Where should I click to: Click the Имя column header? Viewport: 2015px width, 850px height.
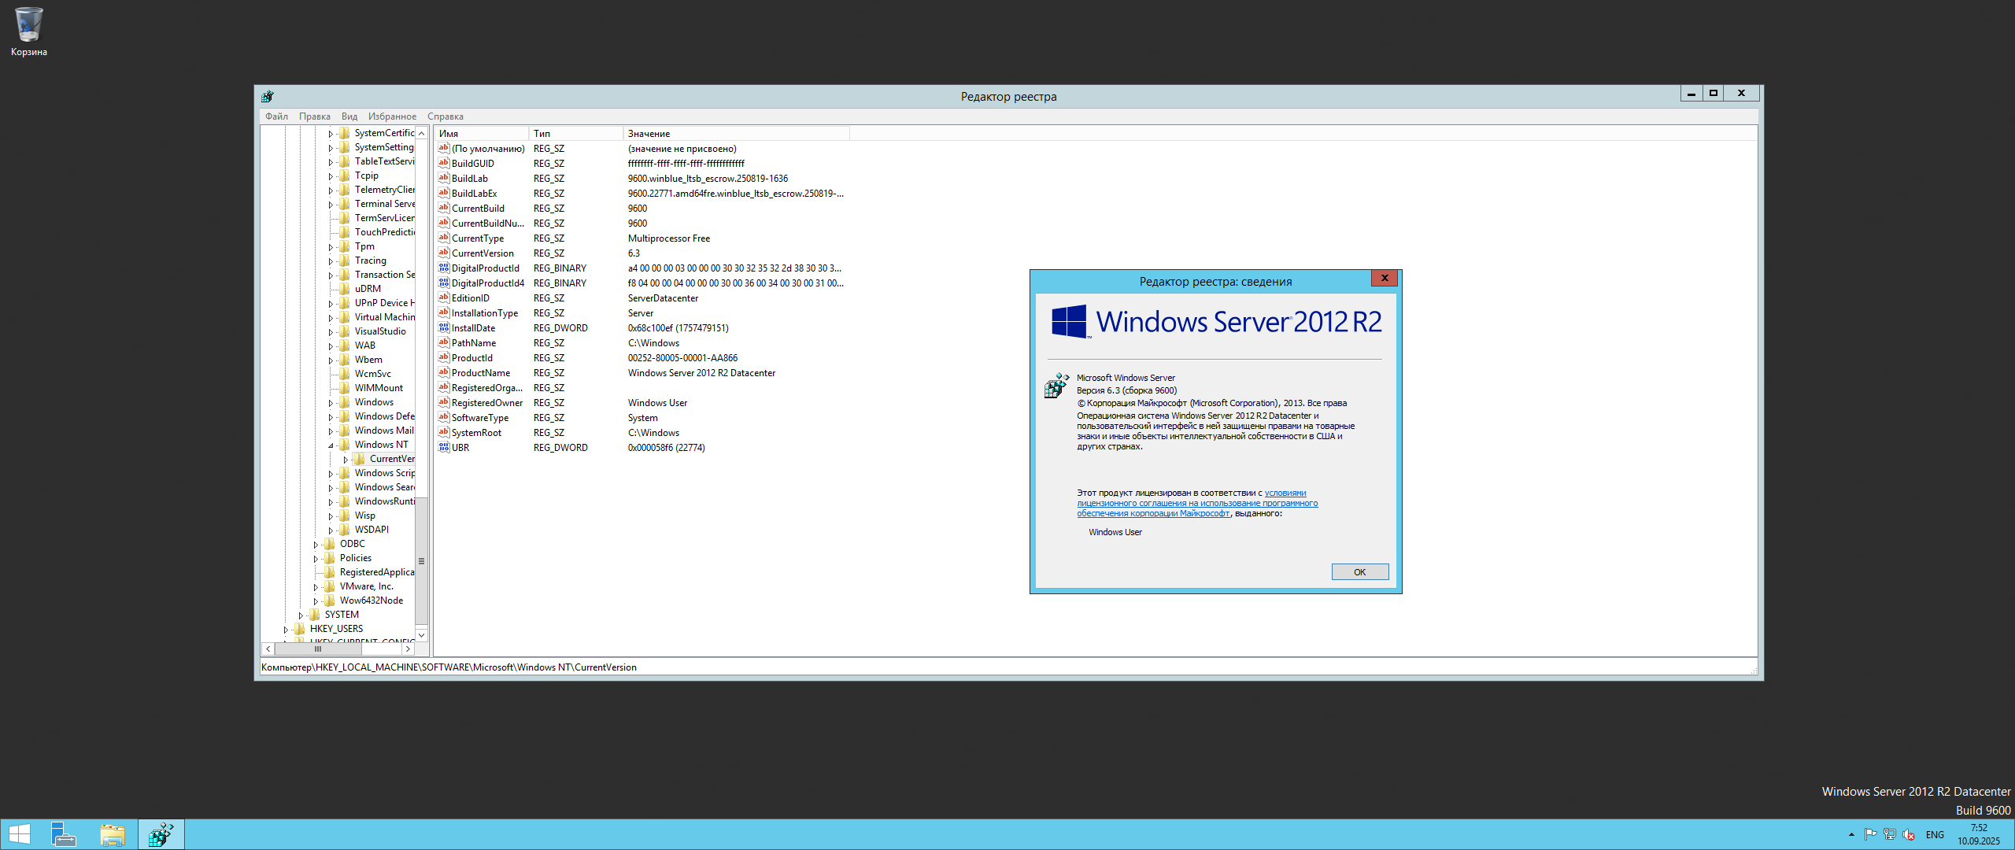pos(482,134)
